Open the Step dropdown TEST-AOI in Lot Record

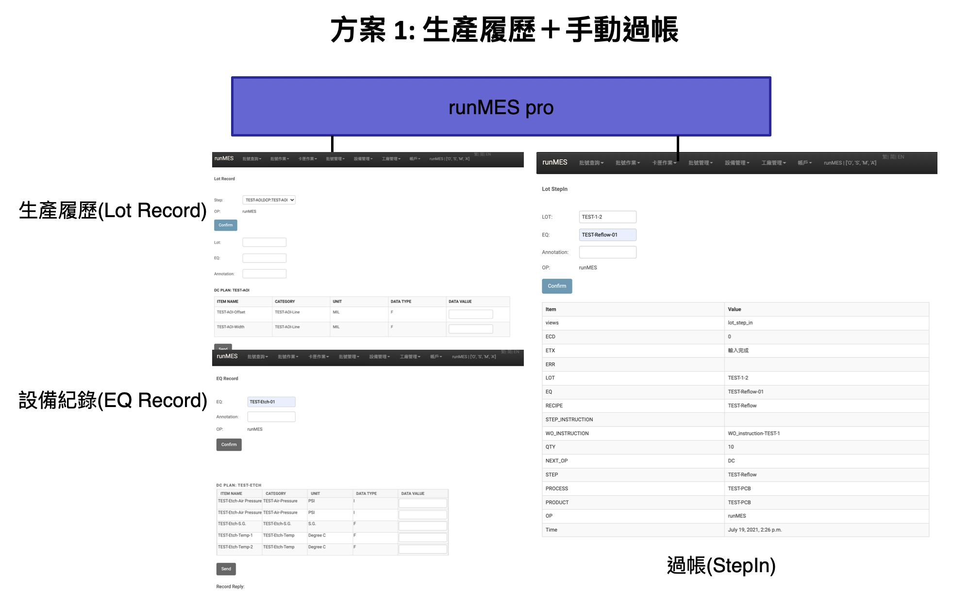coord(269,200)
